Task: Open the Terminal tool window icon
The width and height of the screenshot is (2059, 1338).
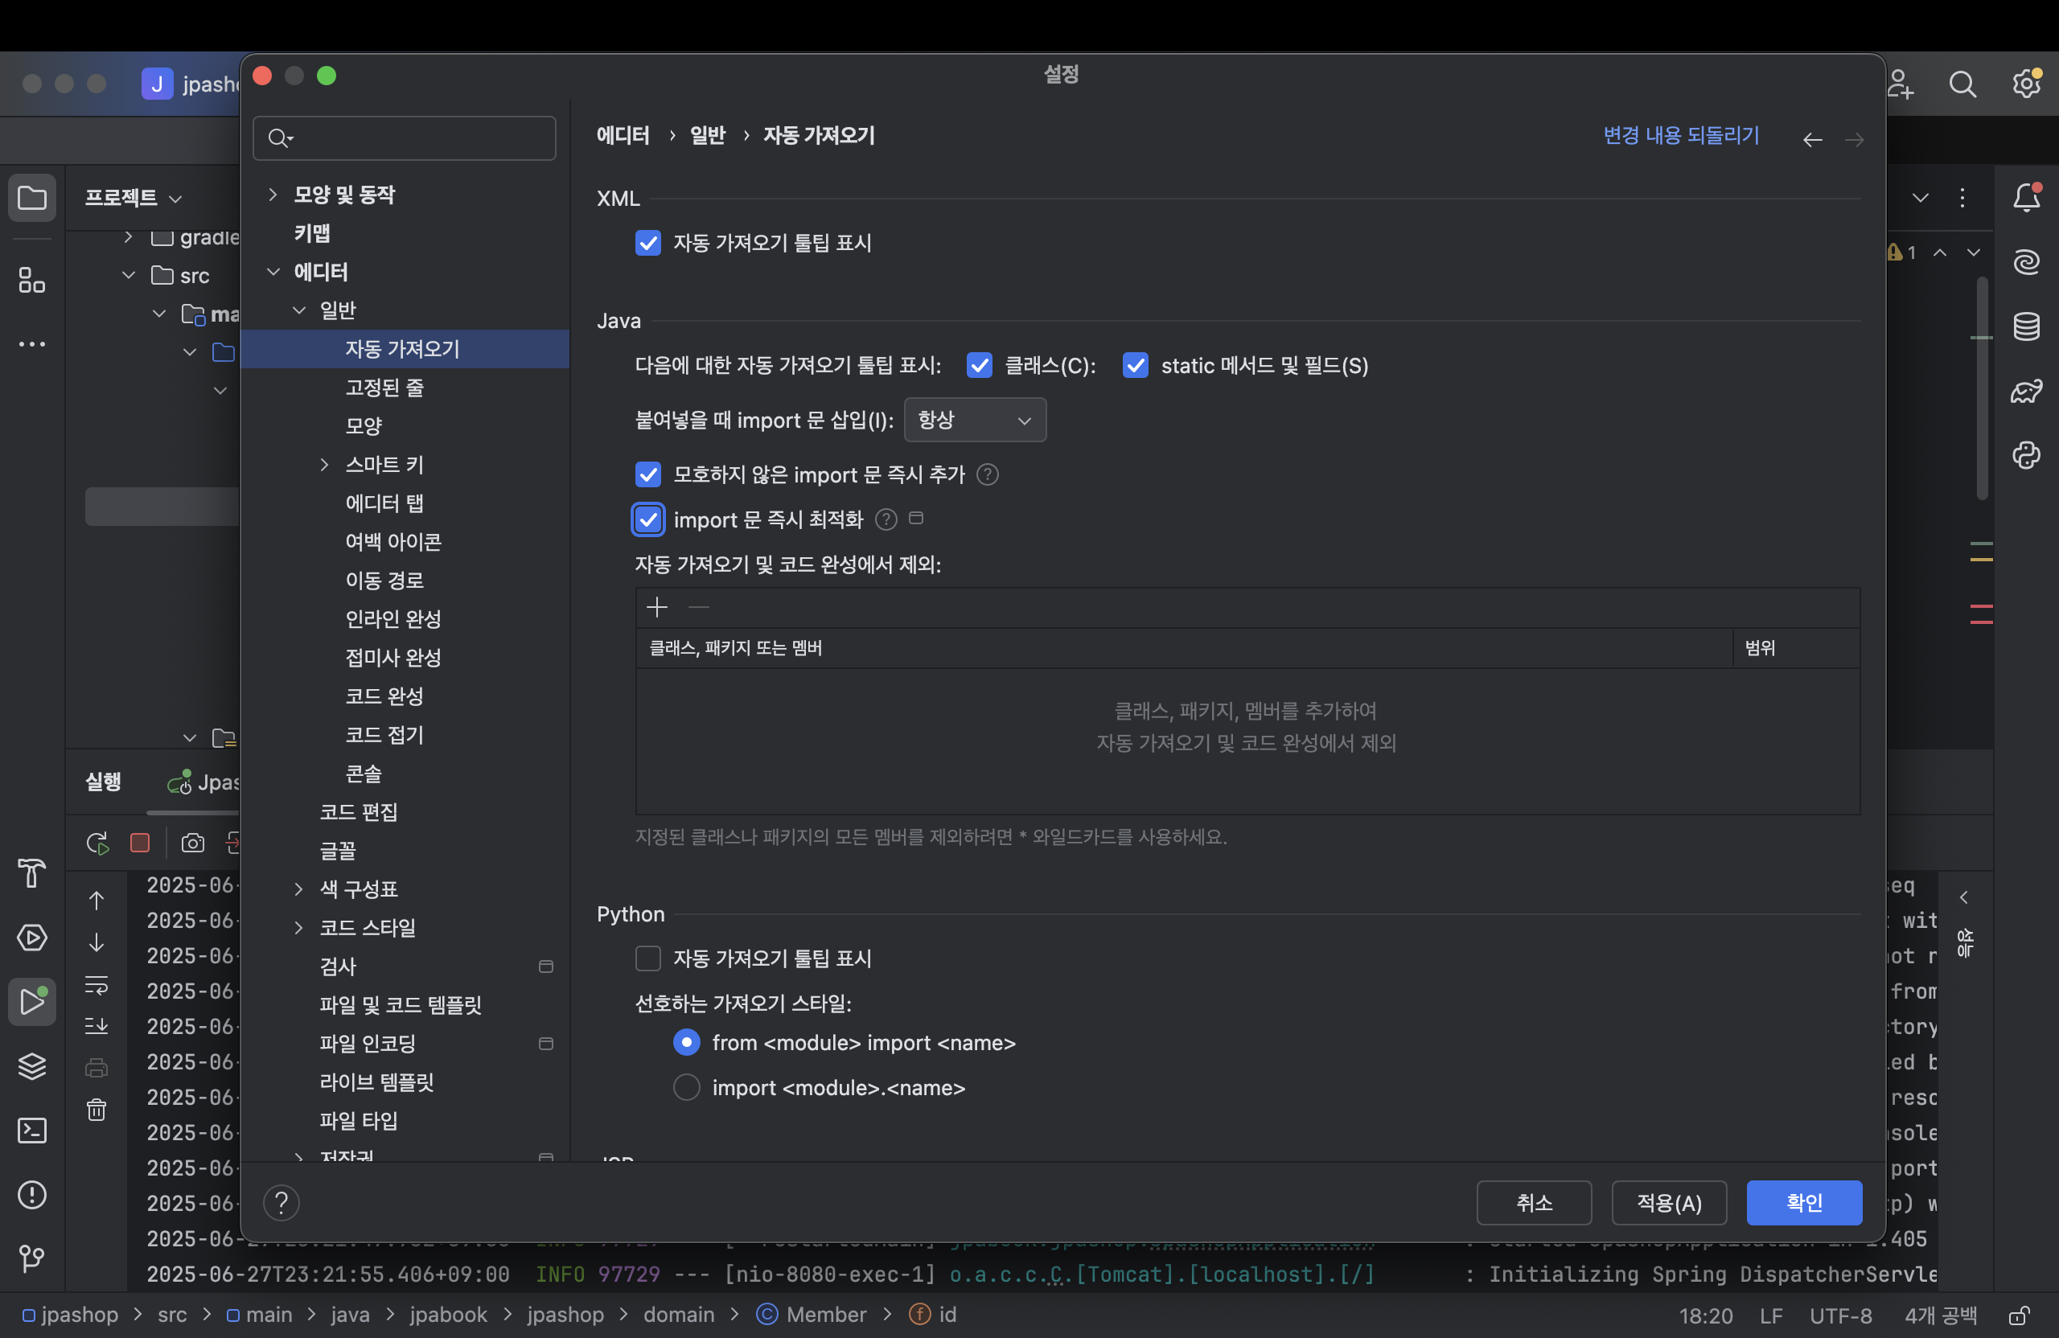Action: tap(32, 1131)
